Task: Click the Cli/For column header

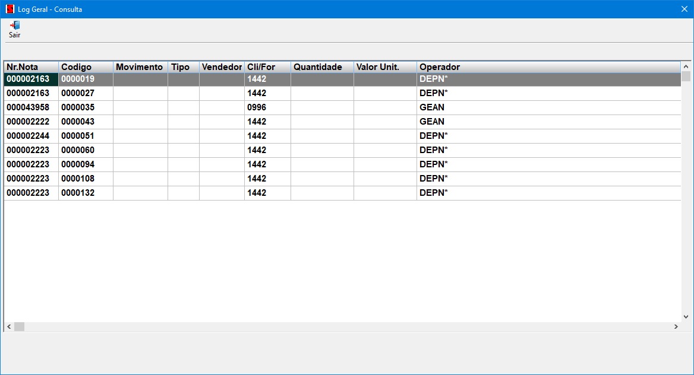Action: point(267,67)
